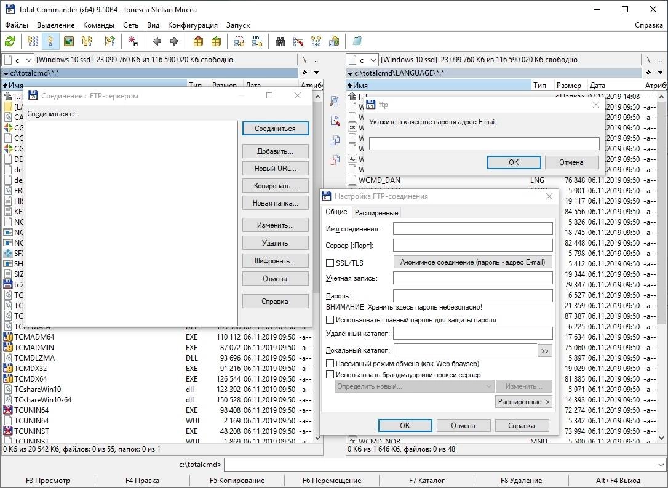The height and width of the screenshot is (488, 668).
Task: Open the FTP connect toolbar icon
Action: 239,41
